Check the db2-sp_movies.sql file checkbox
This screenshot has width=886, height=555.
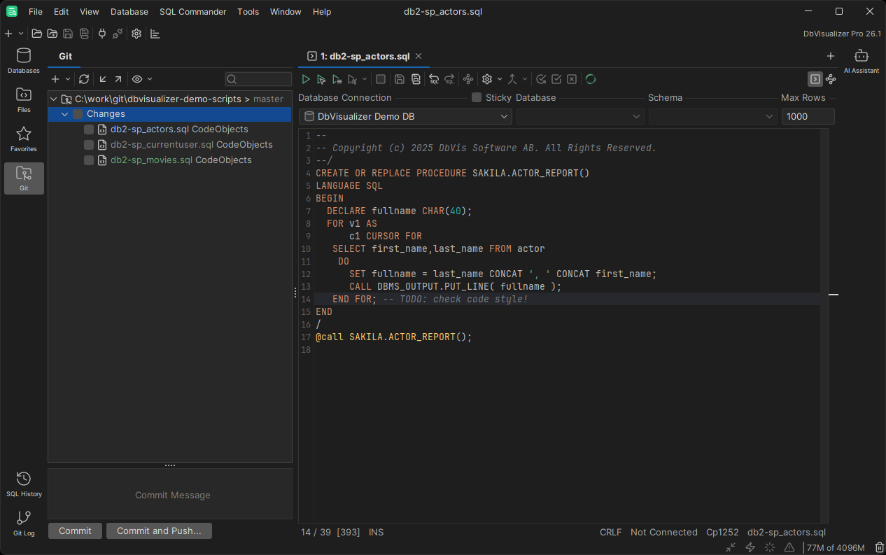point(89,160)
